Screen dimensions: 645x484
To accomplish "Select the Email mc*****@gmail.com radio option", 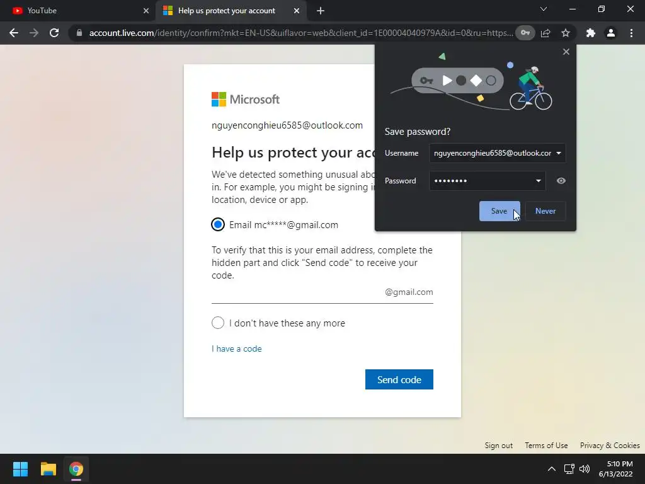I will point(218,225).
